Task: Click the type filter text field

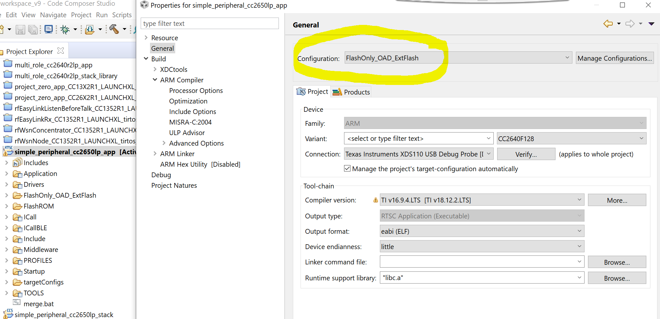Action: click(210, 24)
